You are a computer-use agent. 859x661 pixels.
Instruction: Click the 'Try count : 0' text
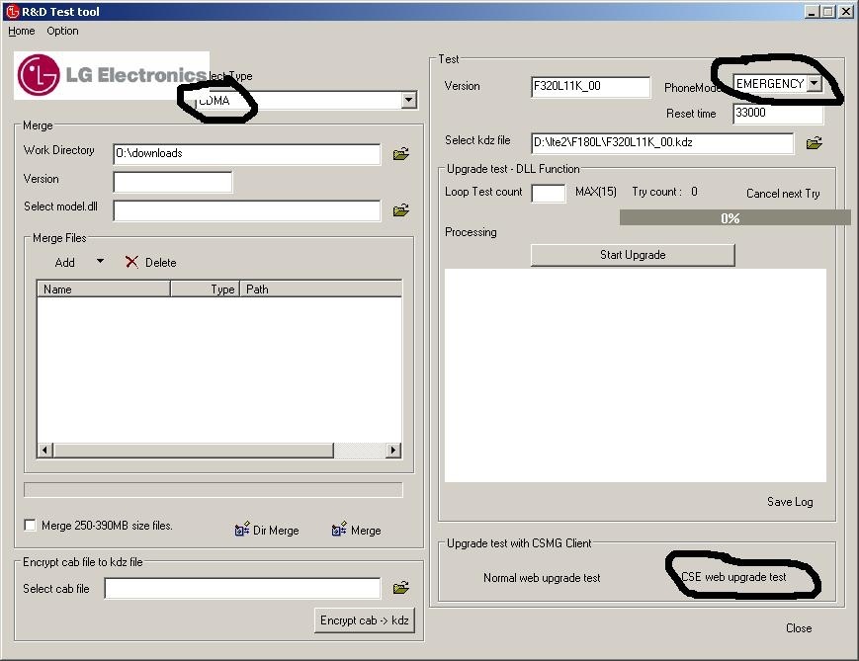[x=664, y=192]
